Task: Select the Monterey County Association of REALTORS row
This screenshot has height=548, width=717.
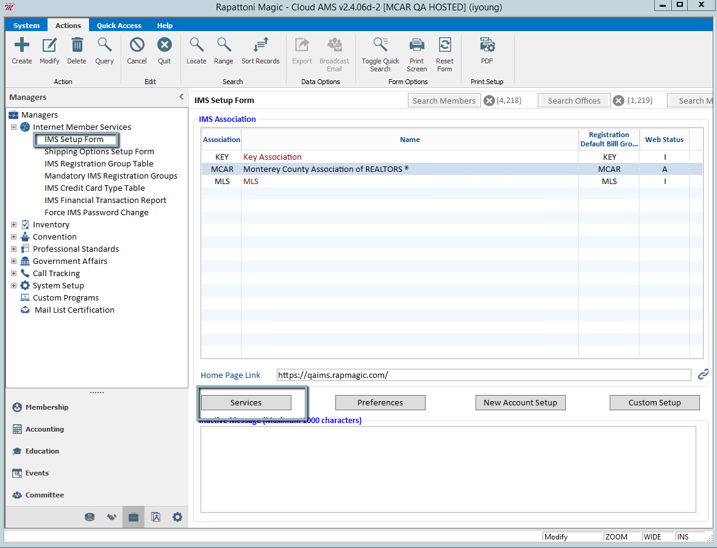Action: click(452, 169)
